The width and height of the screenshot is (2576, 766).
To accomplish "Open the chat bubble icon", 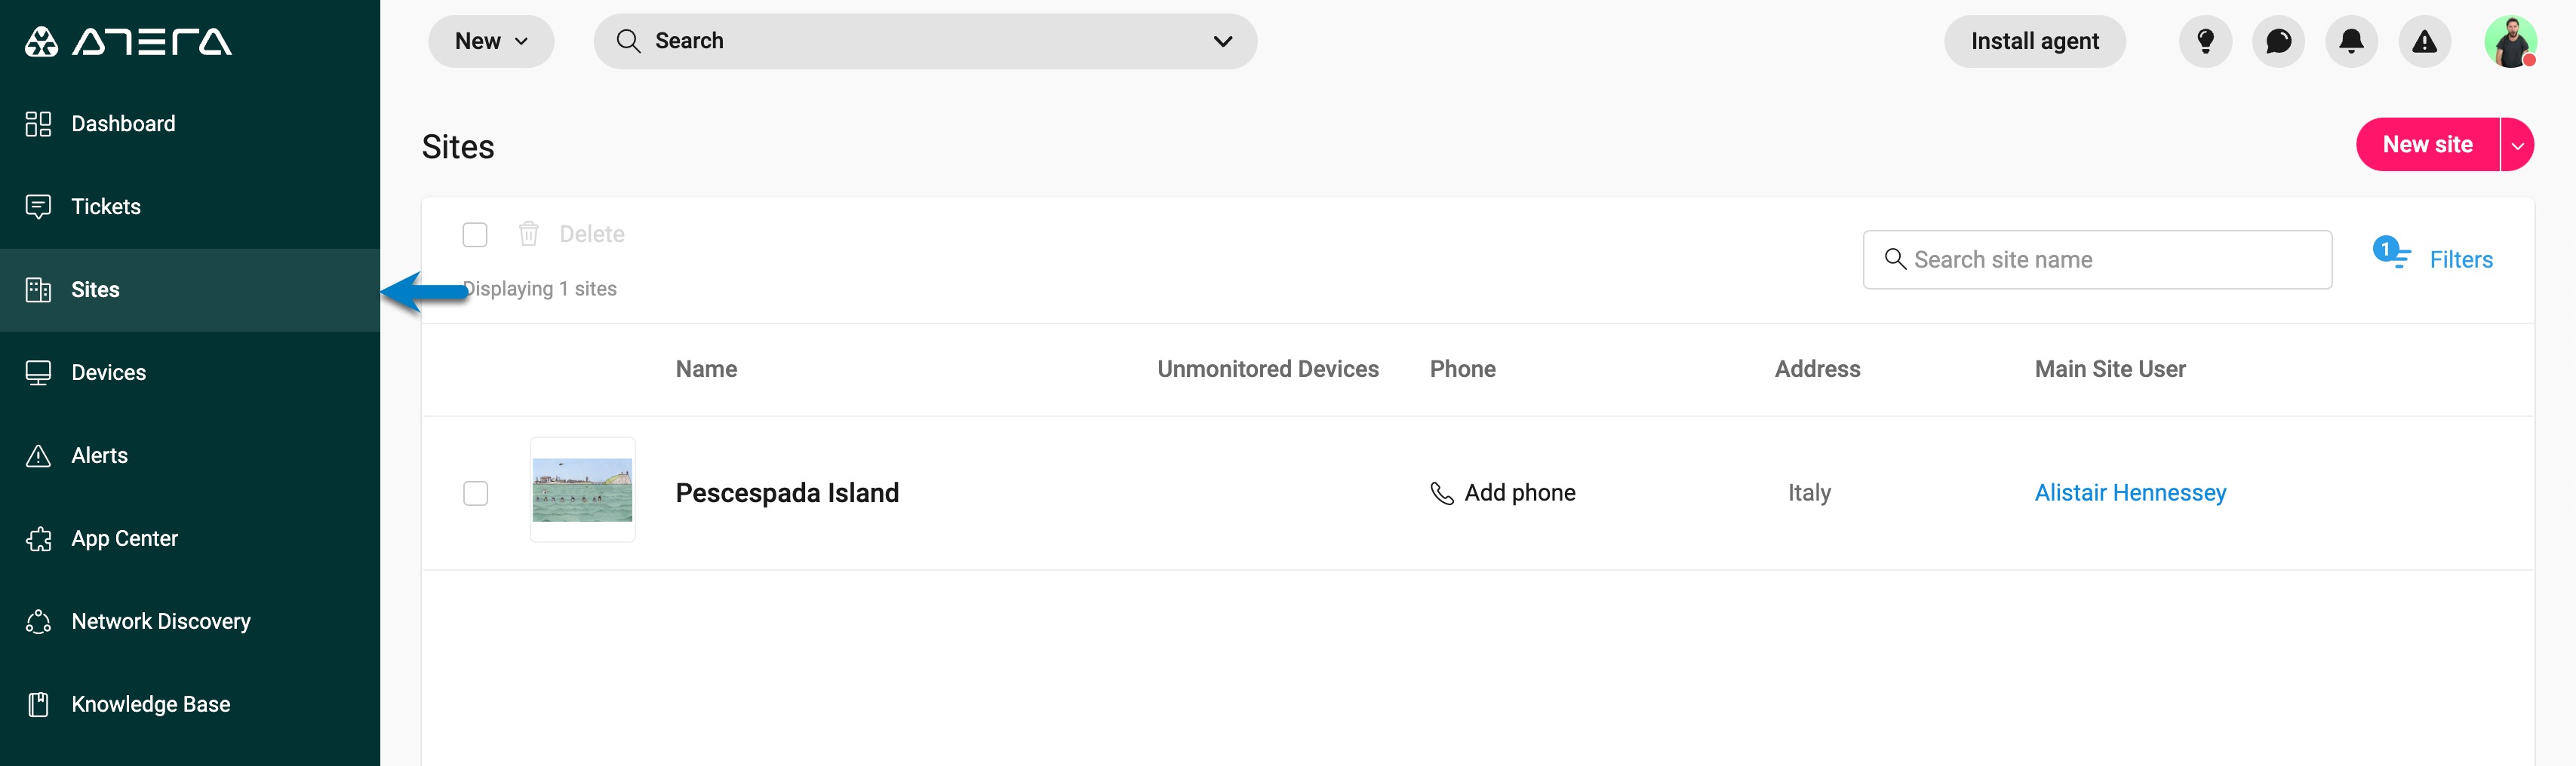I will (x=2278, y=41).
